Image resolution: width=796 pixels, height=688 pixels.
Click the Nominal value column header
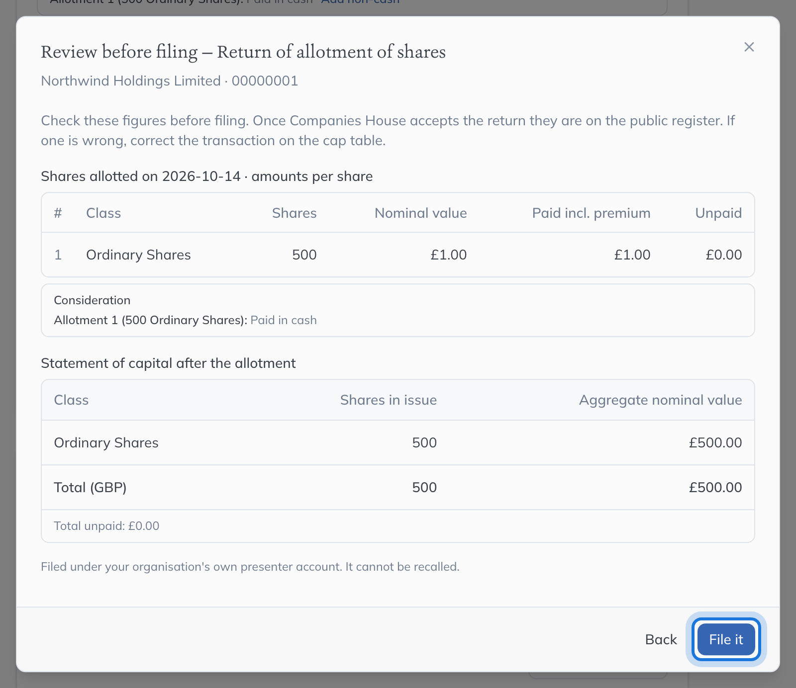point(420,213)
